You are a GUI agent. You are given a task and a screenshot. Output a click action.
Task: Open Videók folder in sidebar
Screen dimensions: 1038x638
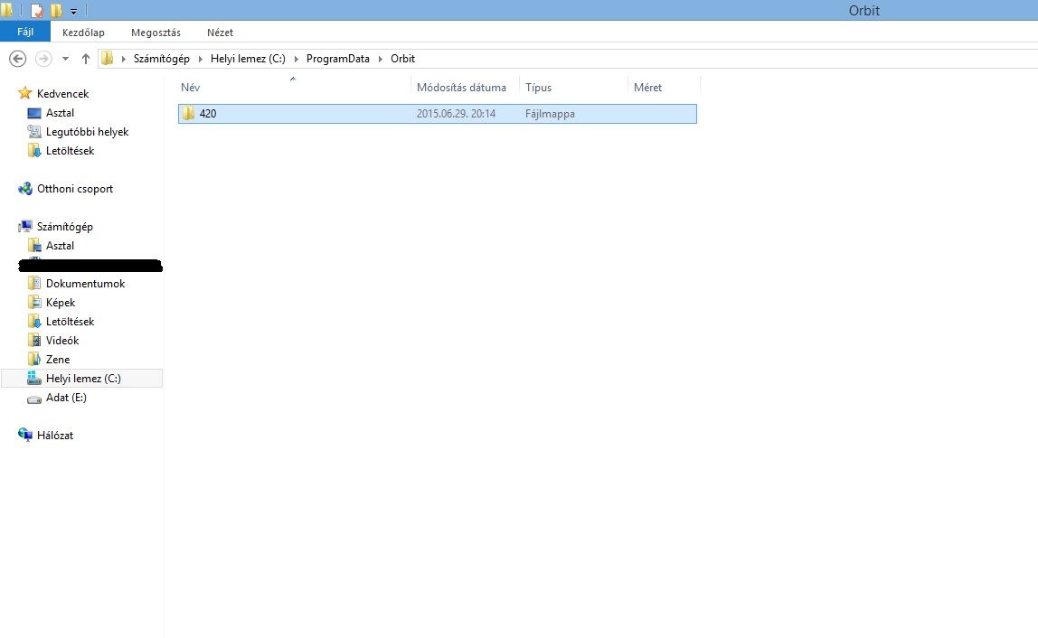[x=62, y=340]
